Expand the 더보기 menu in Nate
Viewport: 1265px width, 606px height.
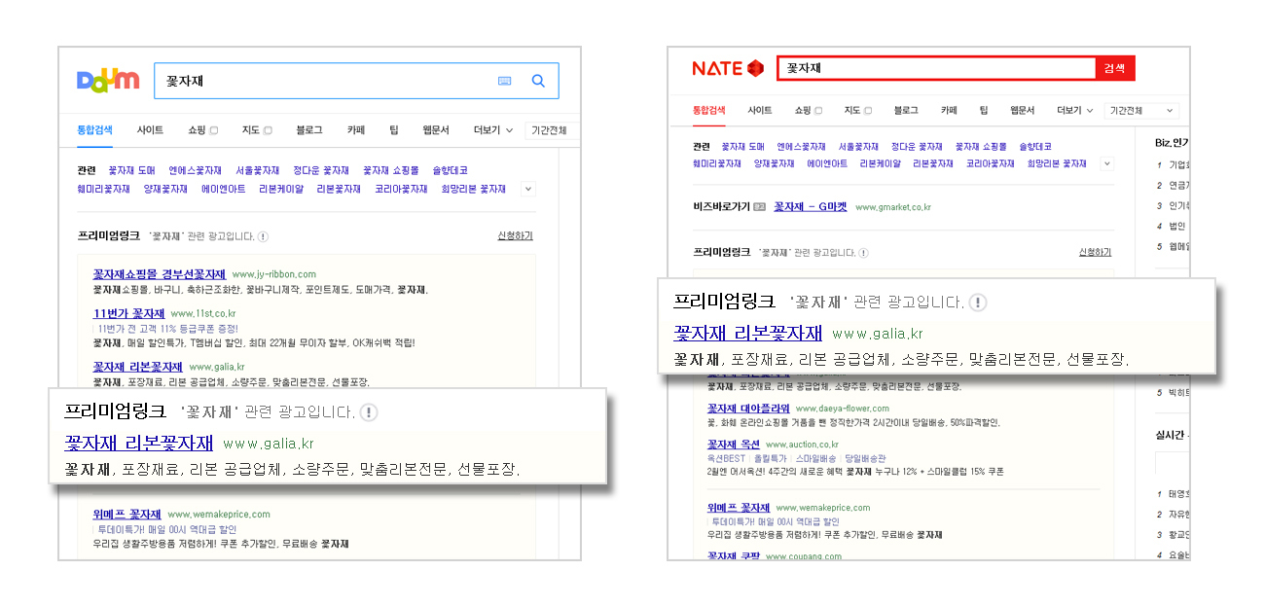[x=1075, y=111]
